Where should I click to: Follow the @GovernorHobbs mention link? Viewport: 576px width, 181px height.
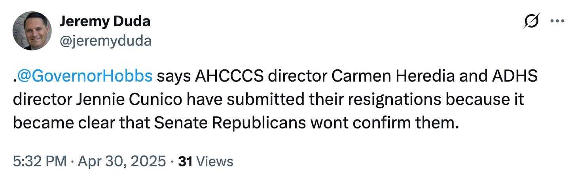[x=84, y=77]
